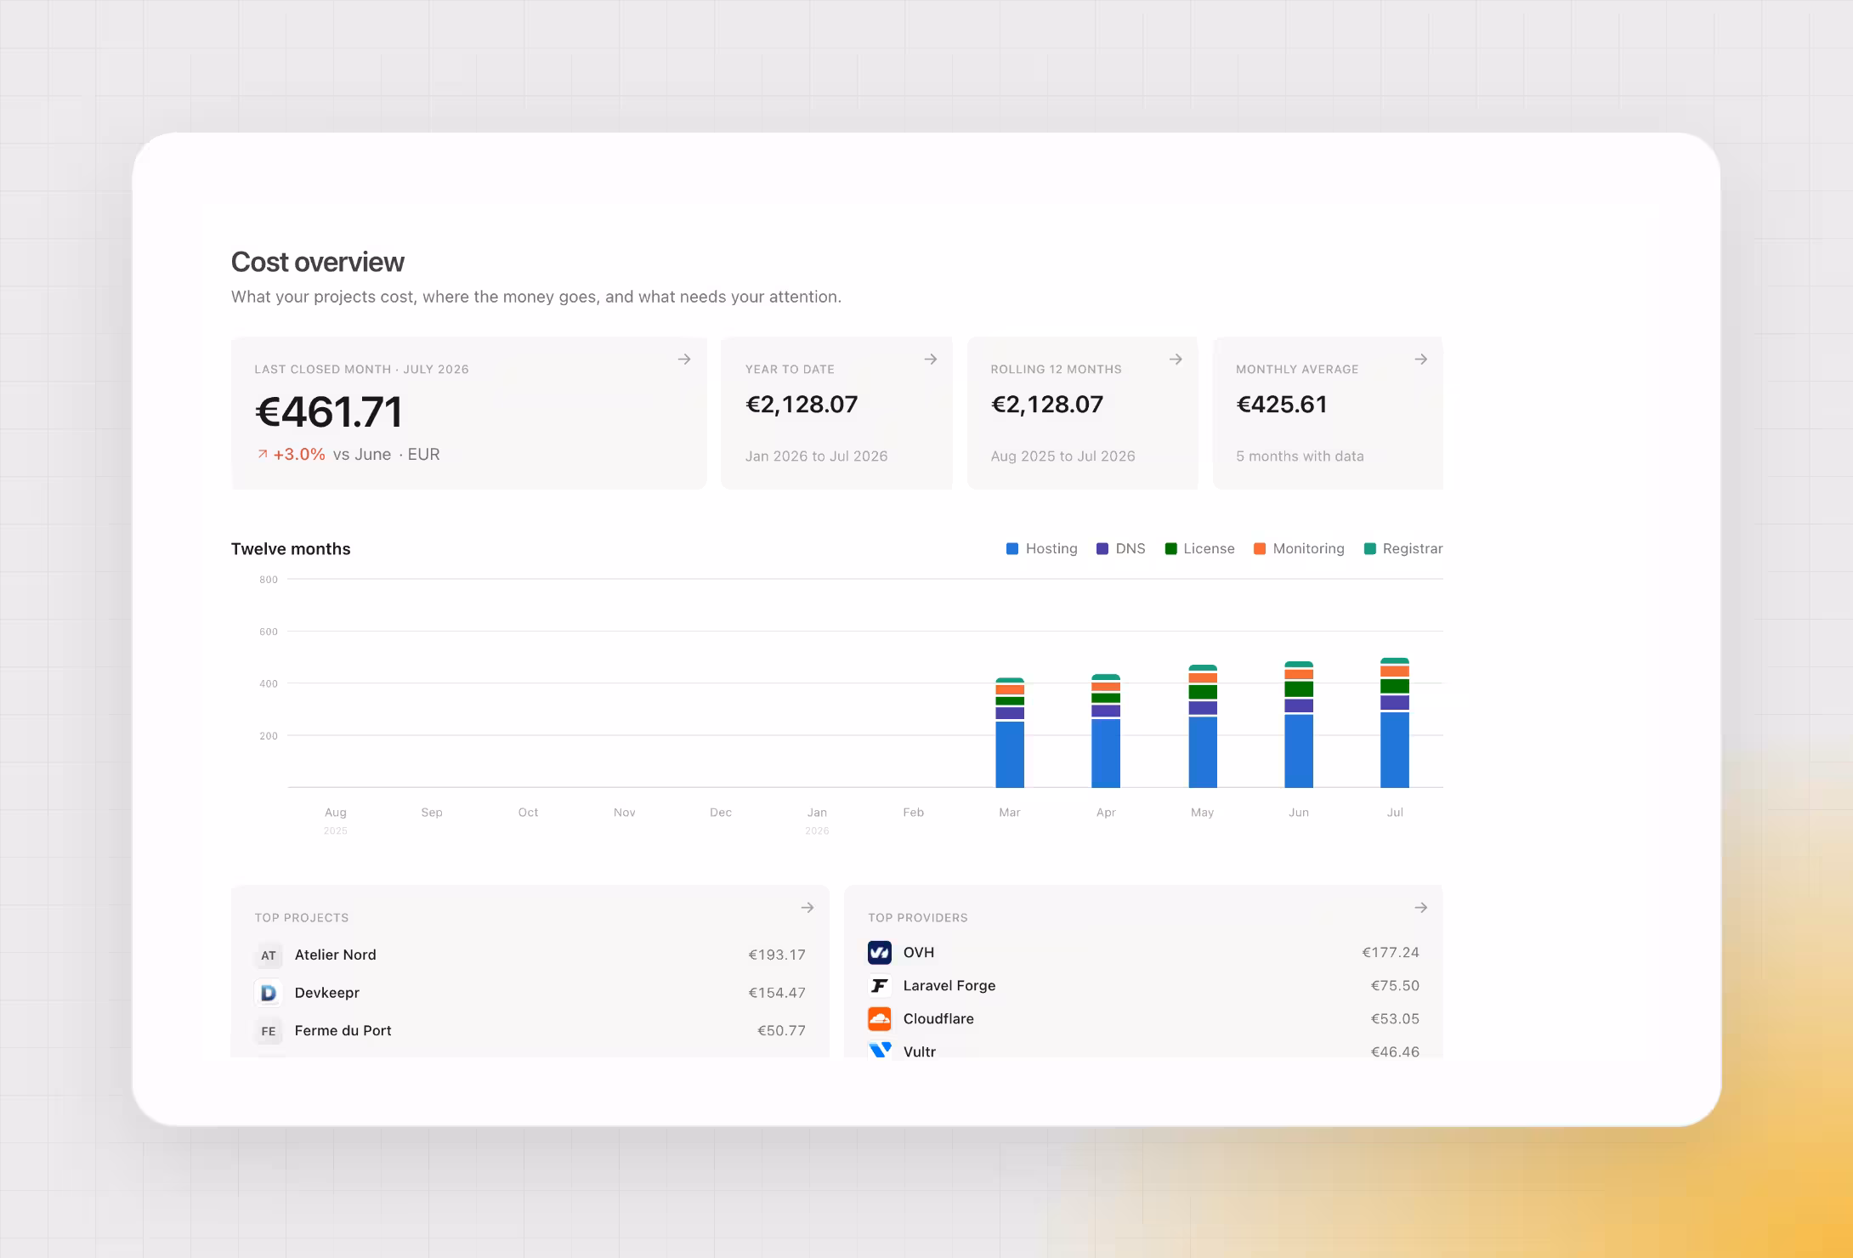The width and height of the screenshot is (1853, 1258).
Task: Click the €154.47 Devkeepr amount
Action: (x=777, y=993)
